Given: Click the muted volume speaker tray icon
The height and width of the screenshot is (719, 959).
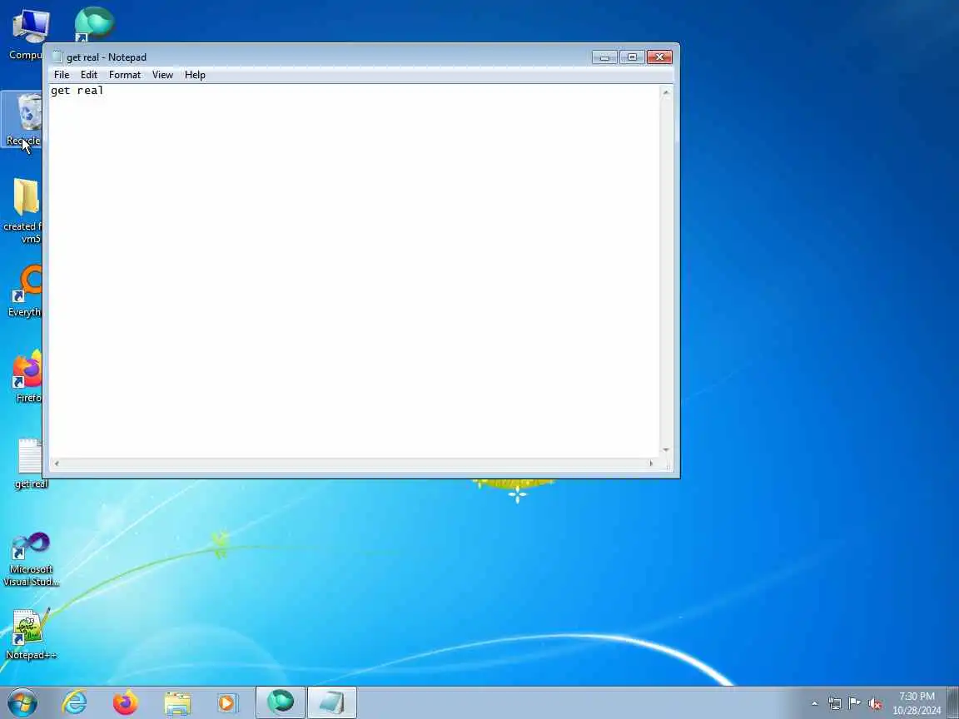Looking at the screenshot, I should tap(875, 704).
